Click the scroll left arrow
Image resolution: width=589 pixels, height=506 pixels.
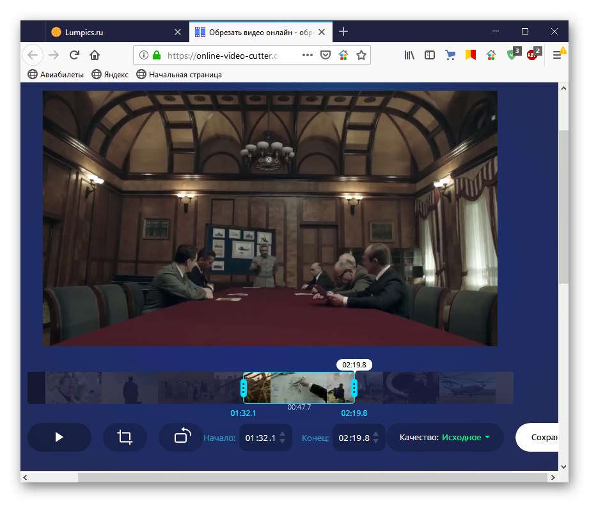click(25, 477)
